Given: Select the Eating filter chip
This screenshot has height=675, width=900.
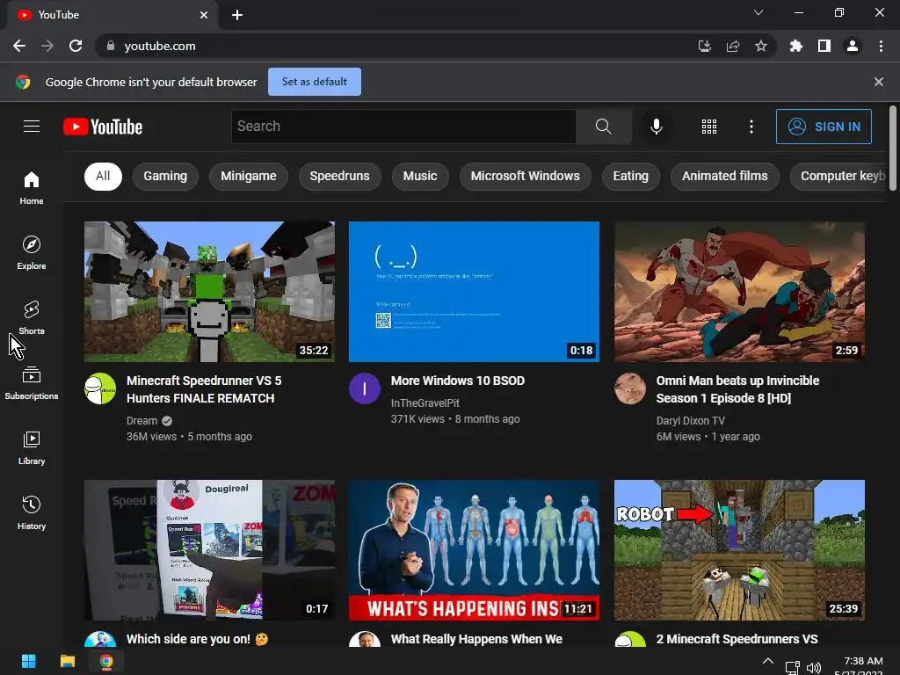Looking at the screenshot, I should [x=631, y=176].
